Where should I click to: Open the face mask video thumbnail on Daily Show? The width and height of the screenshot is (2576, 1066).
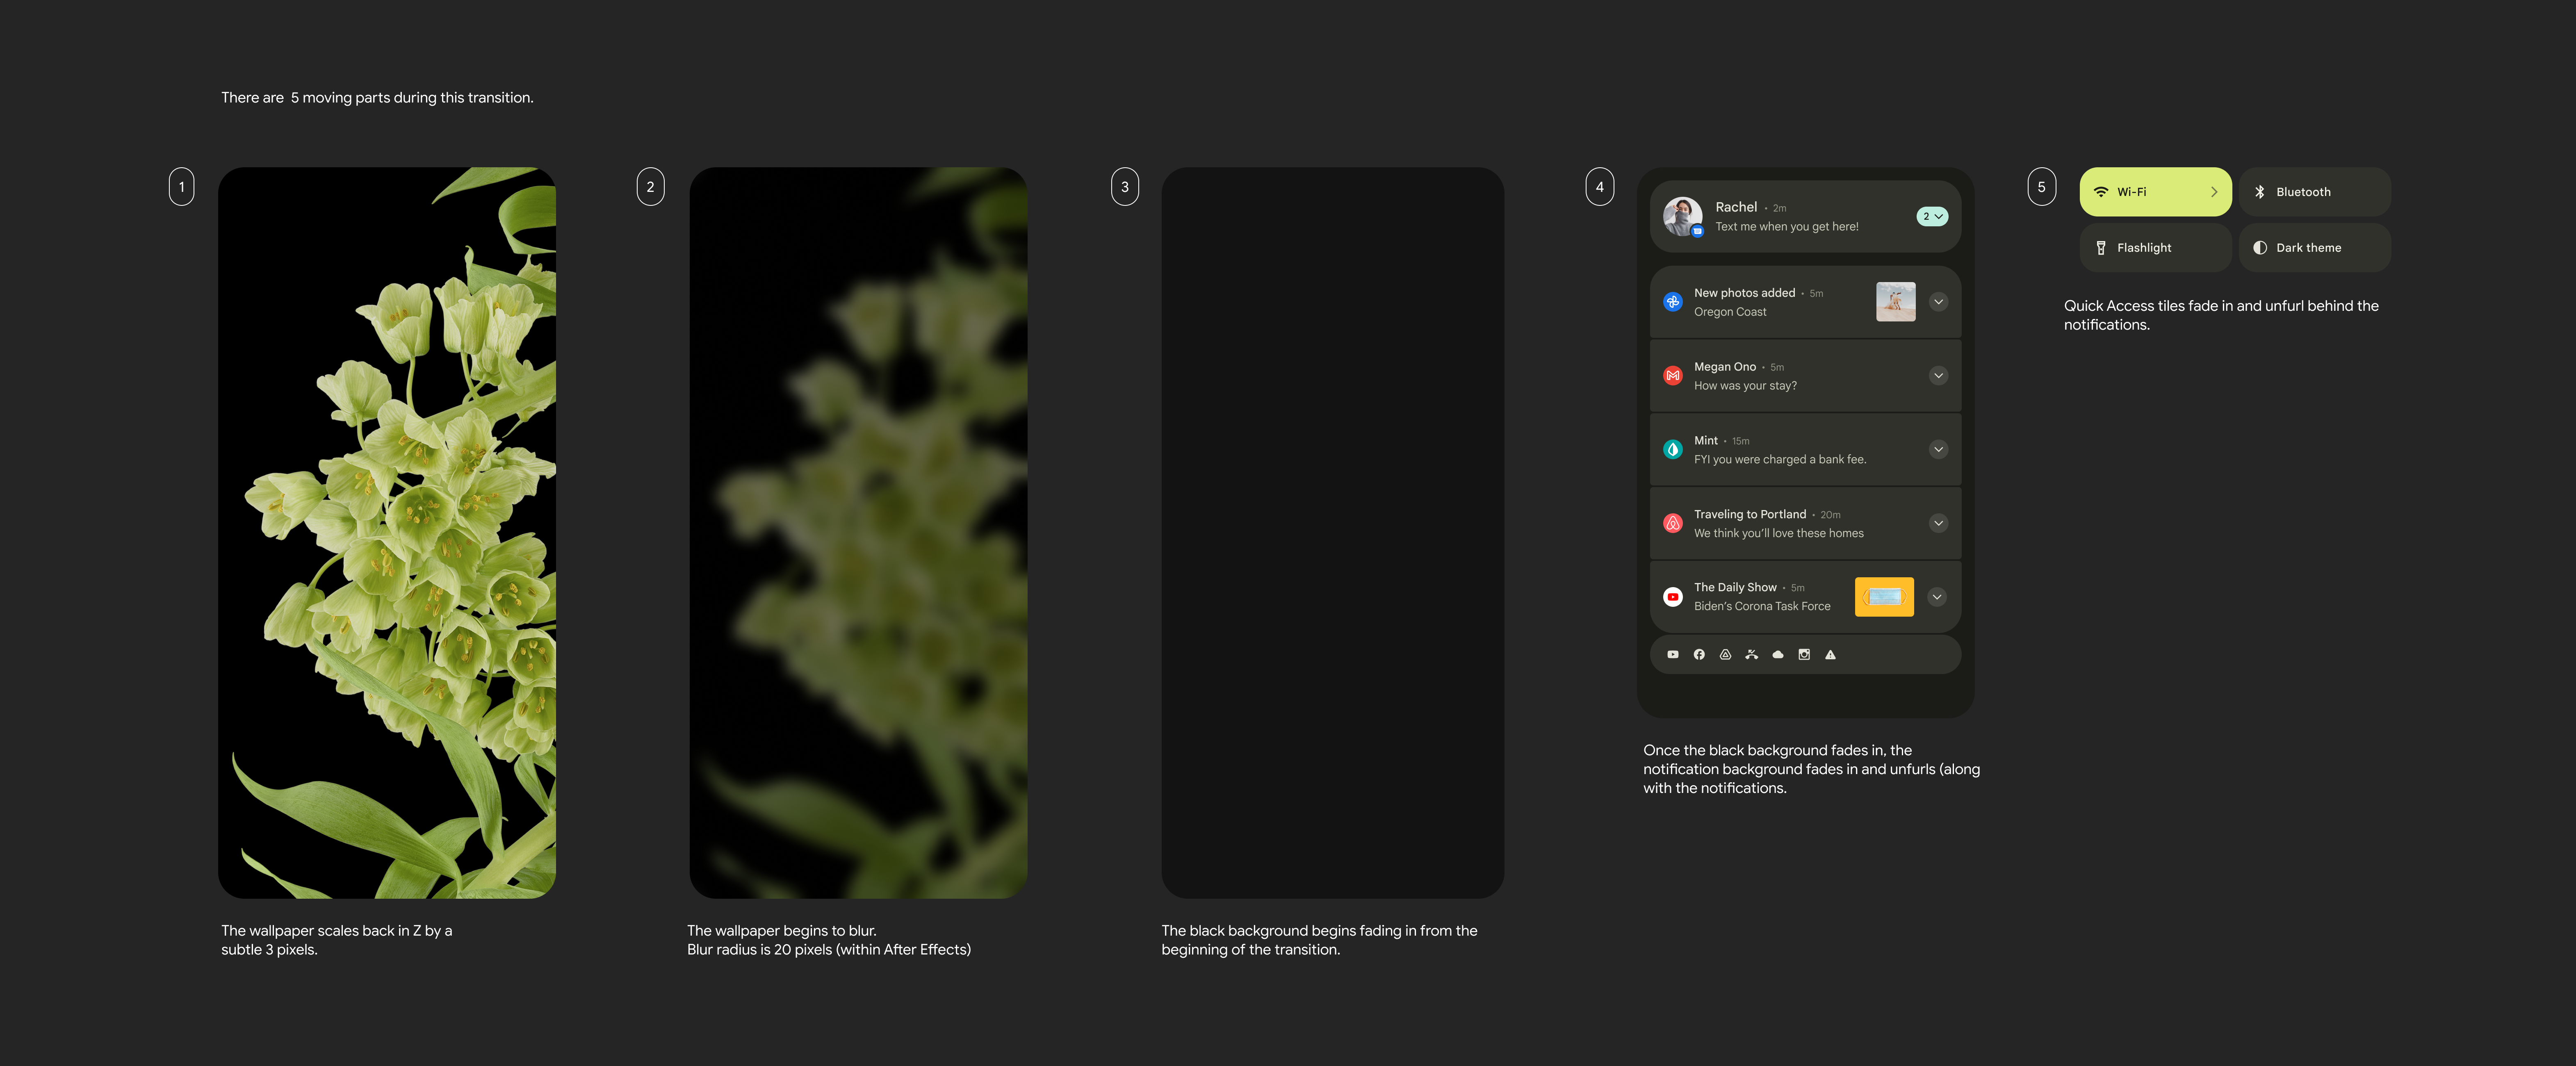tap(1884, 597)
